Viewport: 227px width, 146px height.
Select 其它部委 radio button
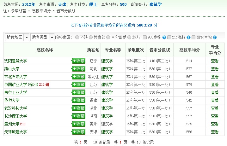(108, 38)
